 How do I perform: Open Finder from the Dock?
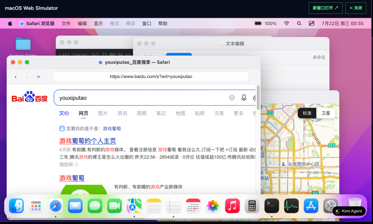(17, 206)
